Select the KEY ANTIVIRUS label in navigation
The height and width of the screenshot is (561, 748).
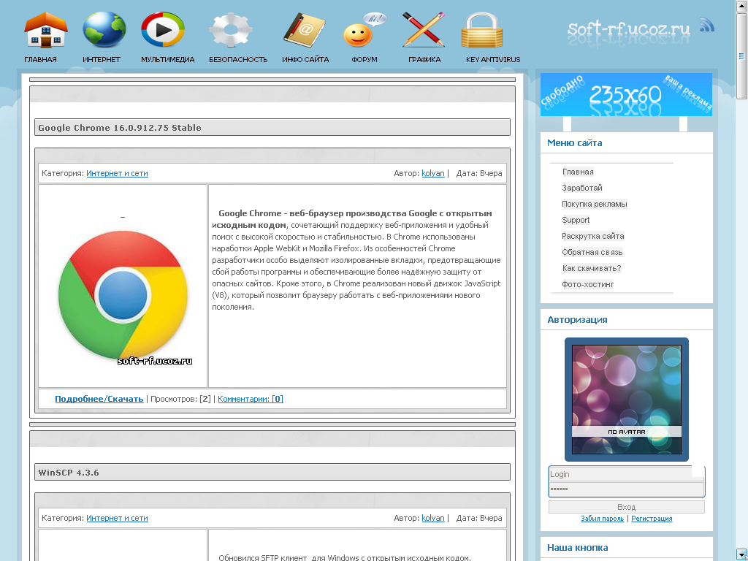pyautogui.click(x=493, y=60)
